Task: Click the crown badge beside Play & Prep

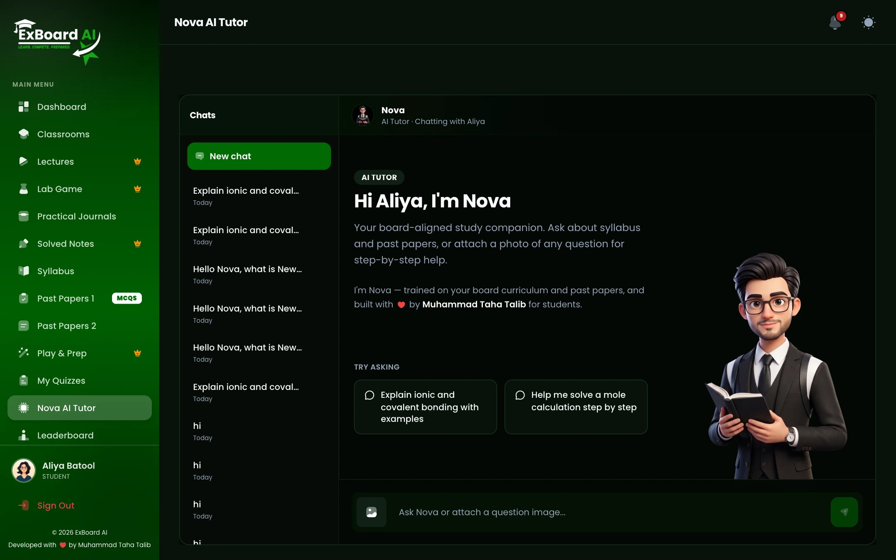Action: point(137,353)
